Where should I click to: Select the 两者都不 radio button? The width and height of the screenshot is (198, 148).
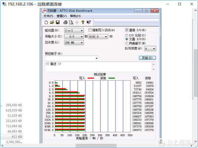(x=127, y=43)
